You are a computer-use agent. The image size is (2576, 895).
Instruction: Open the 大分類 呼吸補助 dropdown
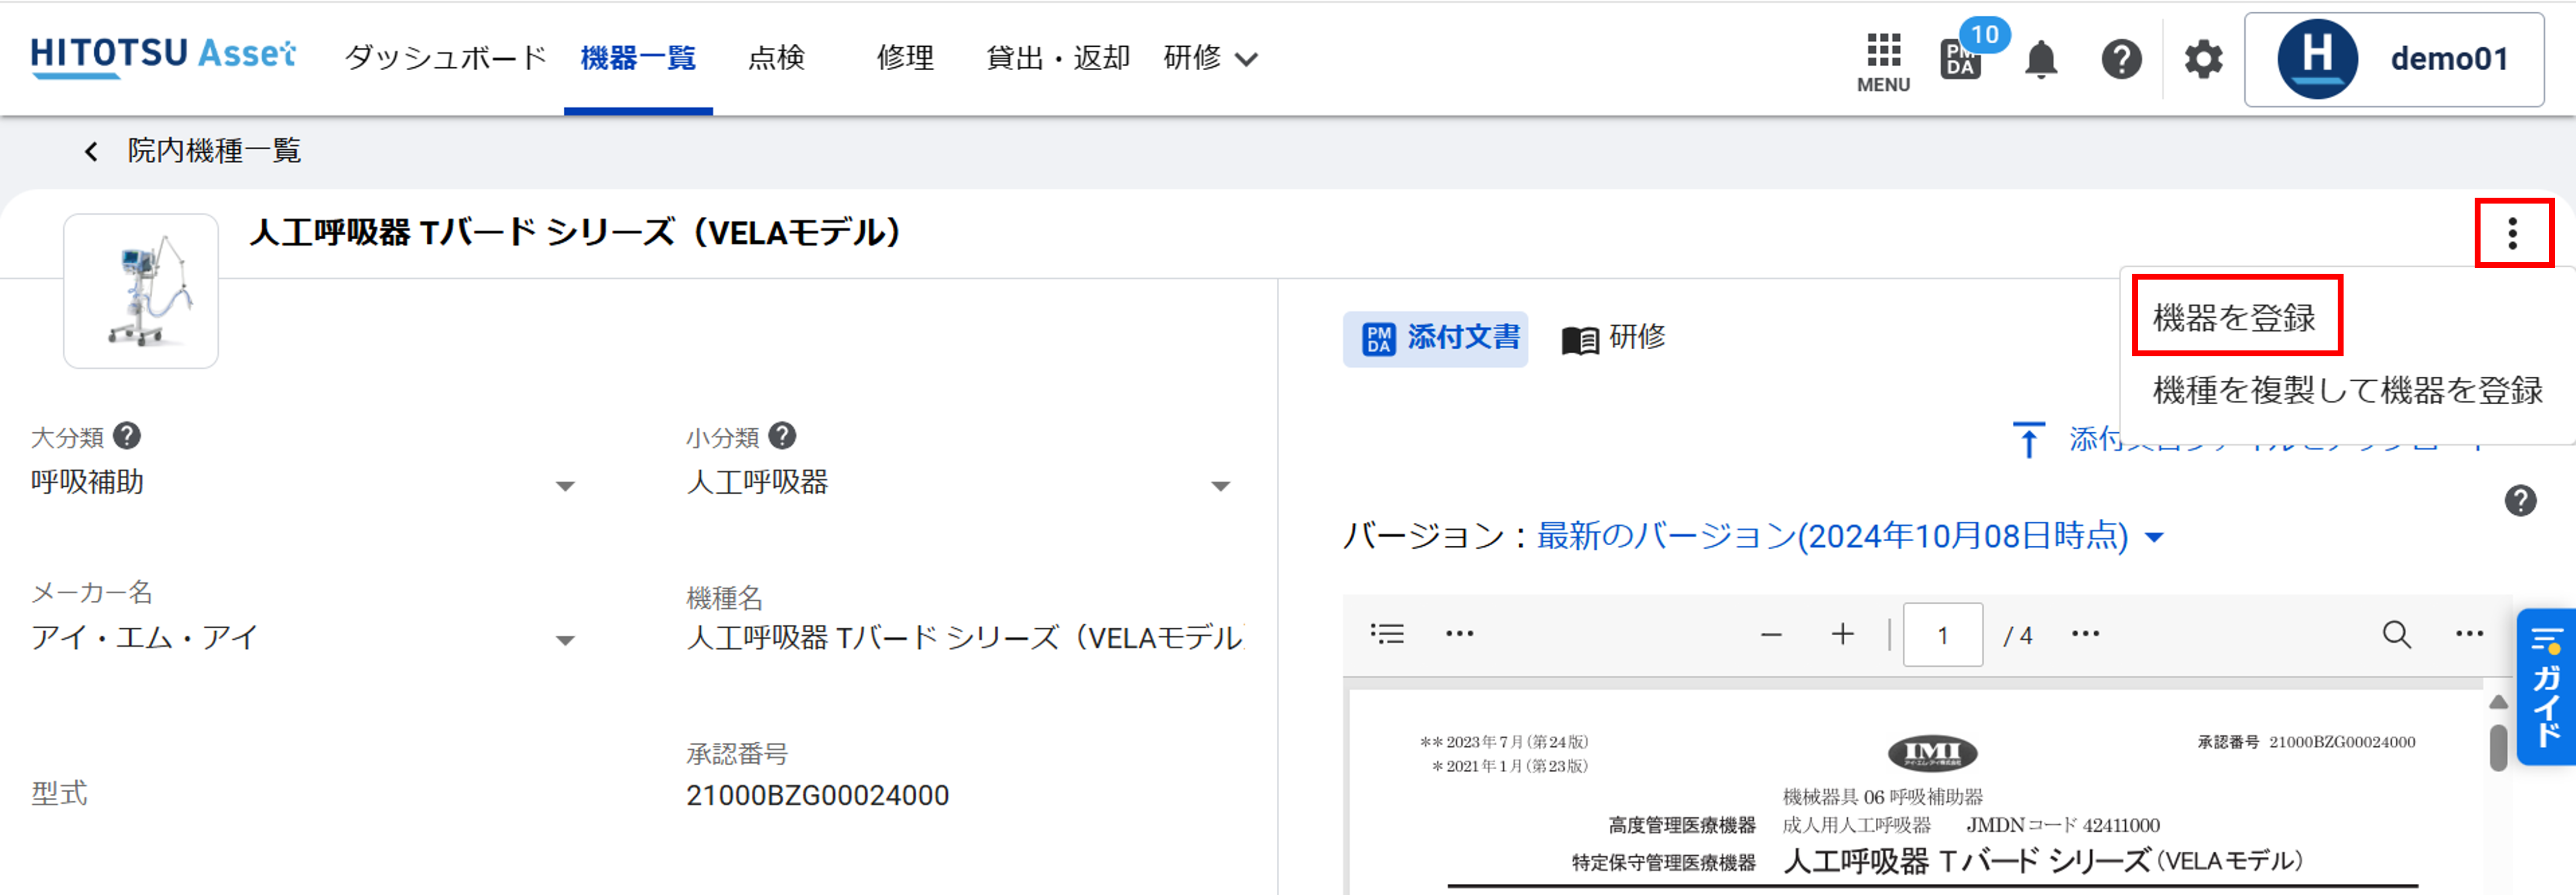(305, 483)
